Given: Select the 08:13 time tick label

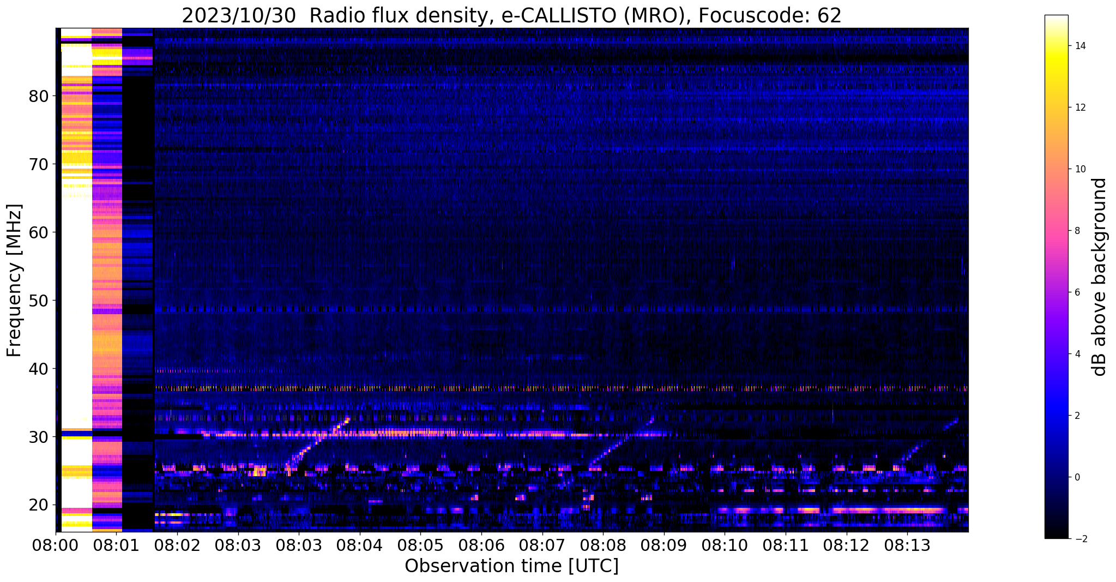Looking at the screenshot, I should (907, 546).
